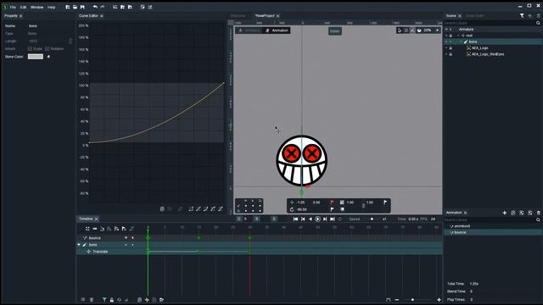The height and width of the screenshot is (305, 543).
Task: Toggle lock on the root row
Action: 451,36
